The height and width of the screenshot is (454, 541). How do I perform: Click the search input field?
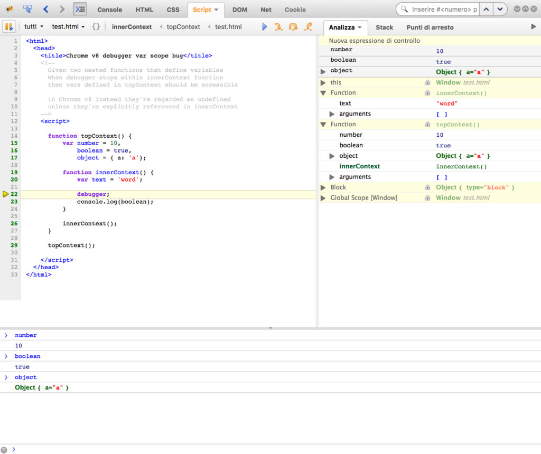[444, 10]
